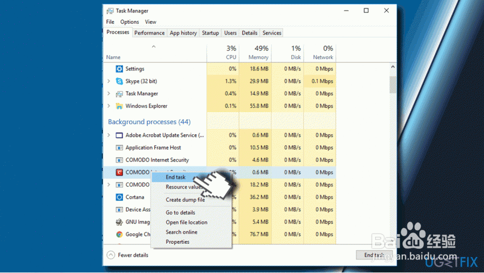The image size is (484, 273).
Task: Choose Open file location option
Action: 186,222
